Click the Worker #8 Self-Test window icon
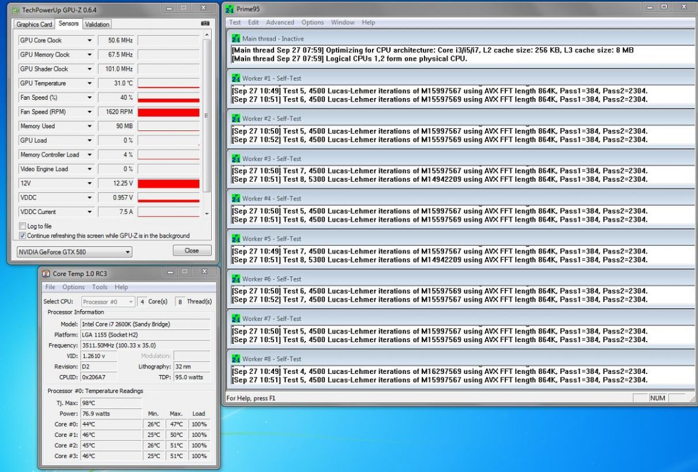Viewport: 698px width, 472px height. tap(236, 359)
